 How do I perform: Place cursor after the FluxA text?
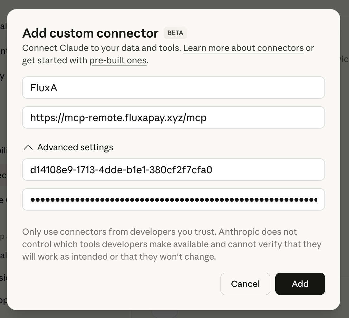tap(58, 88)
